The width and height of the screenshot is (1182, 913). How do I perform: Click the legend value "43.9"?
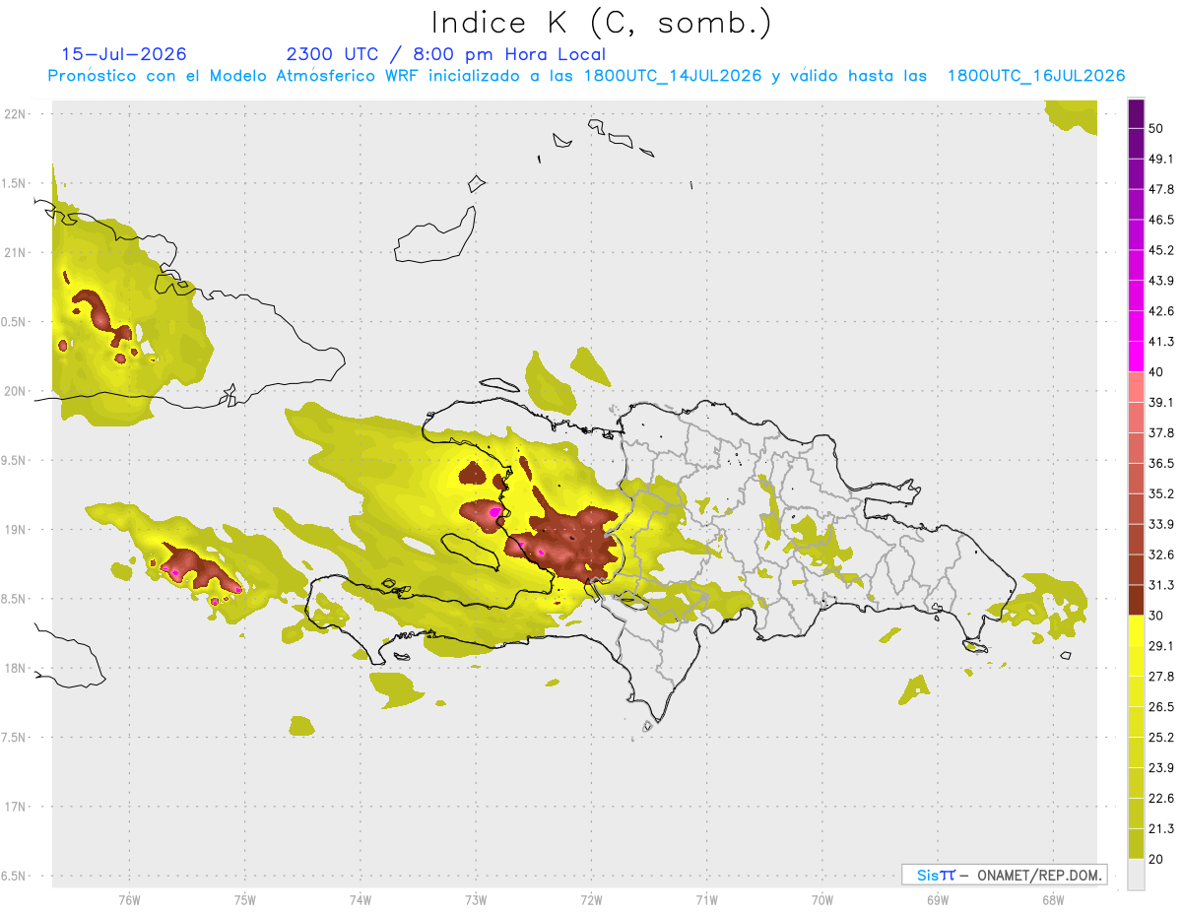tap(1161, 281)
